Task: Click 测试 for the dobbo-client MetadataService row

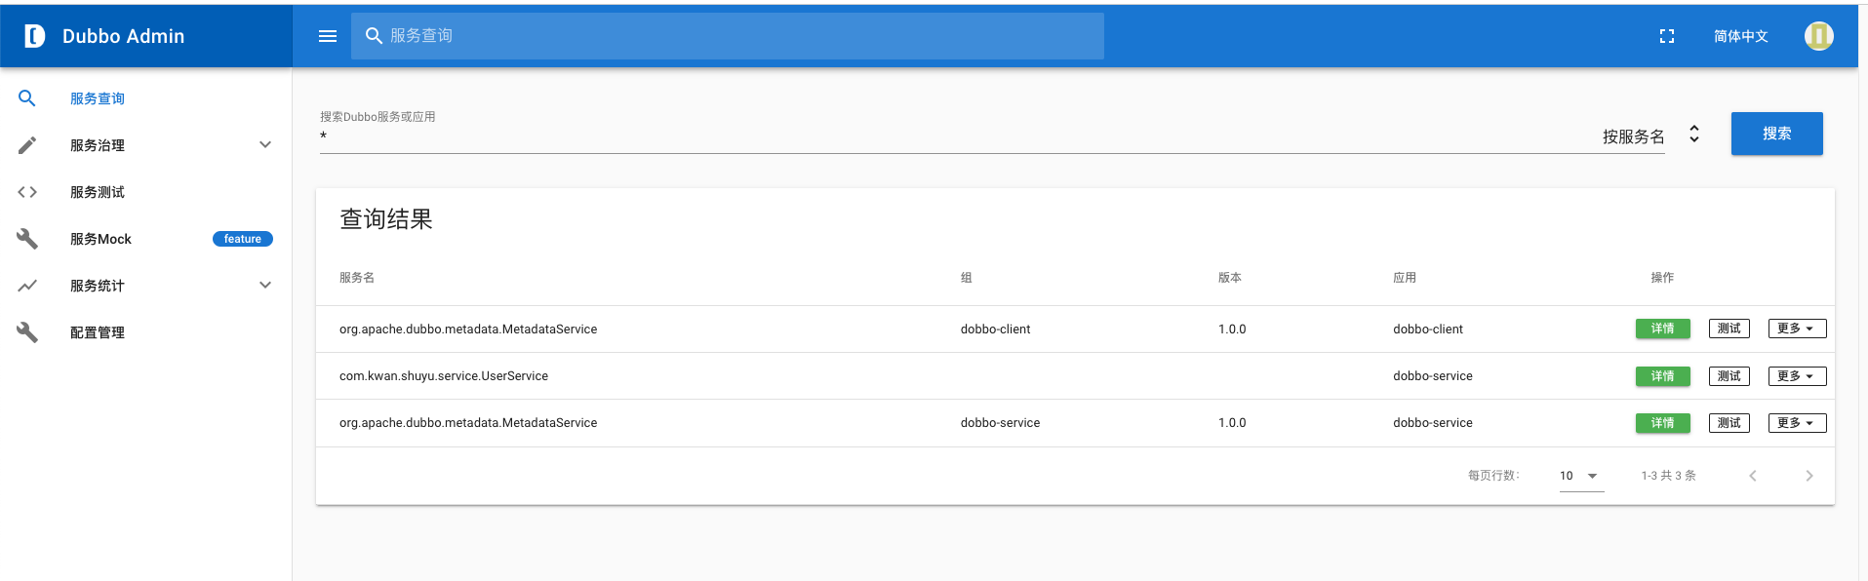Action: tap(1729, 329)
